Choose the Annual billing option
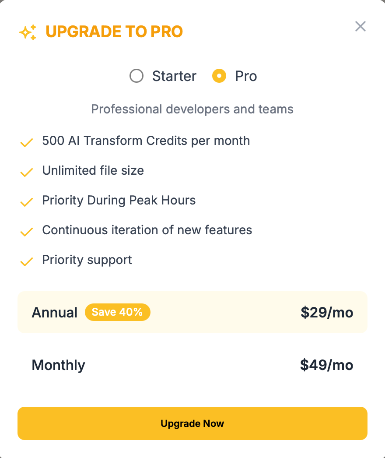 (x=55, y=313)
